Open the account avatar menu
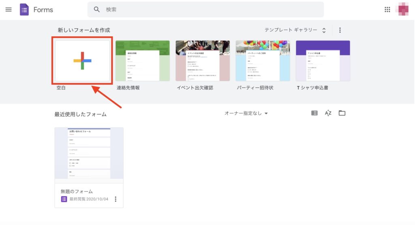Image resolution: width=415 pixels, height=225 pixels. (x=403, y=9)
